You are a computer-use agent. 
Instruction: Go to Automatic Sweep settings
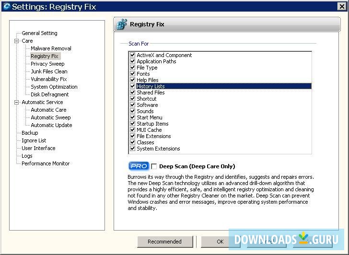(x=51, y=117)
